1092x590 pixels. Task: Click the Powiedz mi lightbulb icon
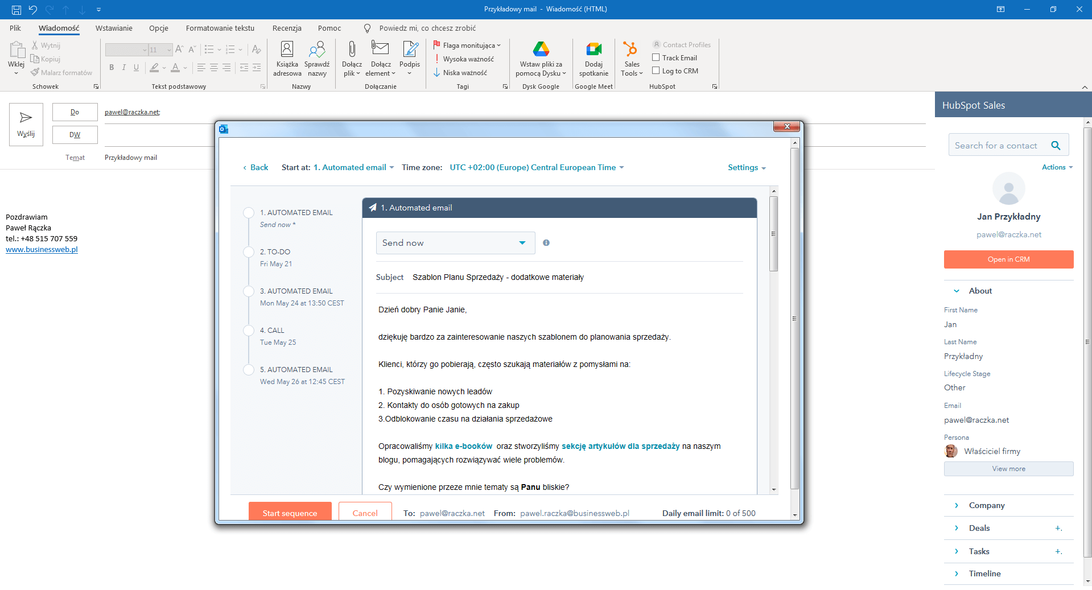pyautogui.click(x=368, y=28)
